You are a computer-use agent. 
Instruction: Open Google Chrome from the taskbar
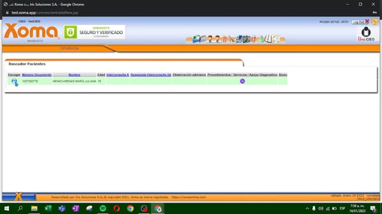tap(130, 209)
